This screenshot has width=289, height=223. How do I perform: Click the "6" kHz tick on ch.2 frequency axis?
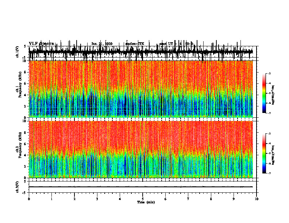click(x=25, y=144)
